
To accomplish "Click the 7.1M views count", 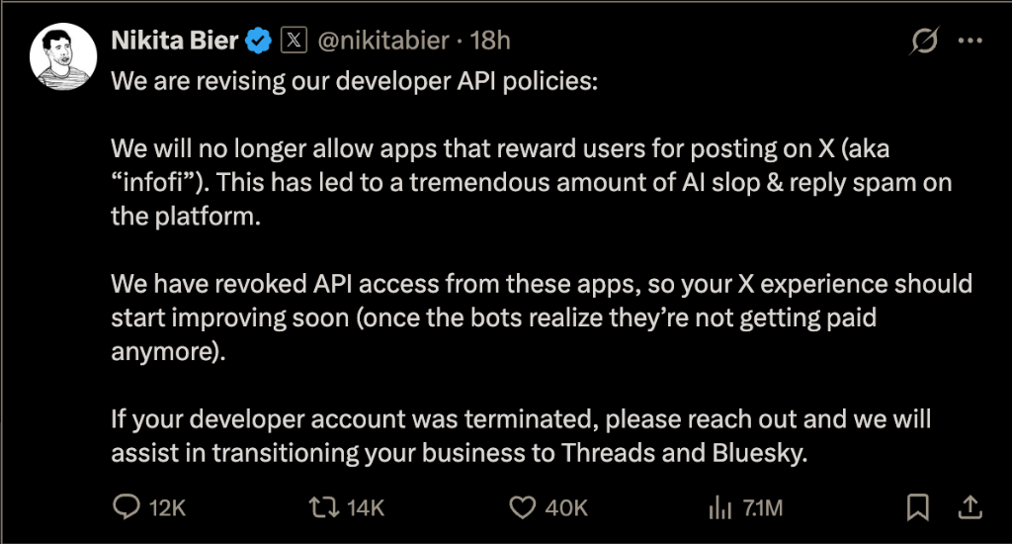I will (762, 508).
